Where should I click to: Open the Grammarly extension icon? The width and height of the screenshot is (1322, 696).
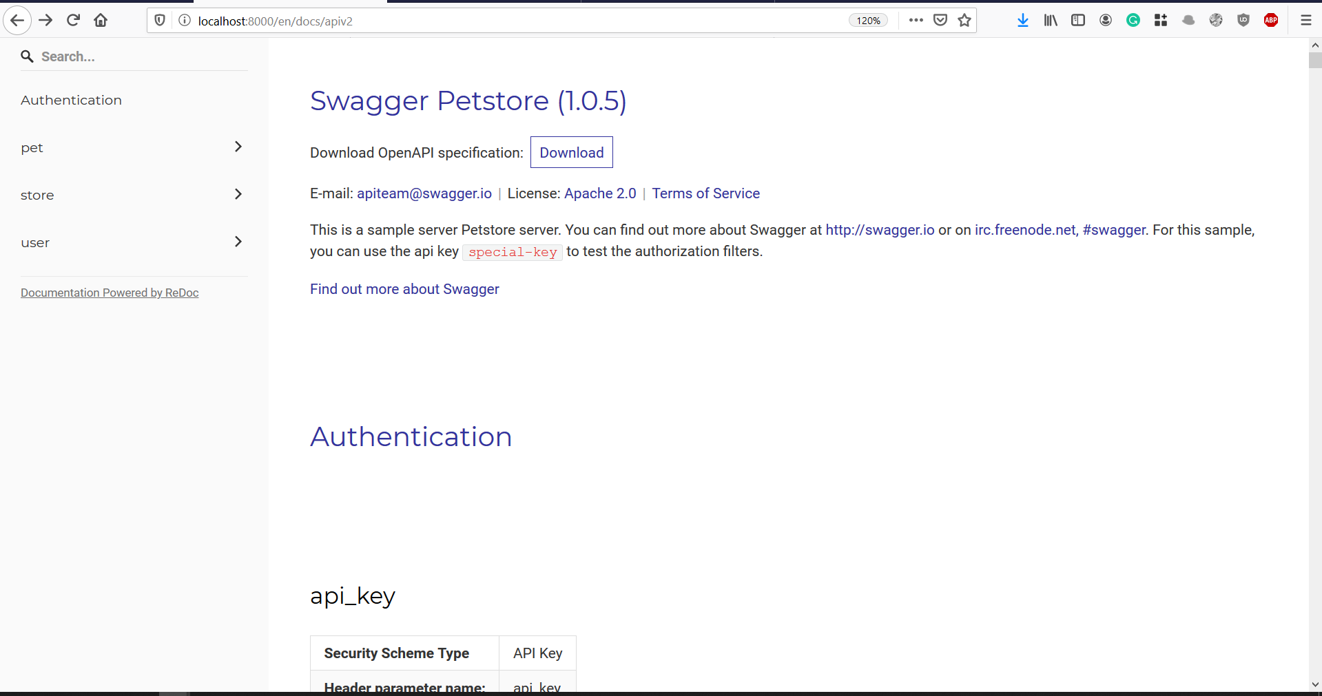(x=1133, y=20)
